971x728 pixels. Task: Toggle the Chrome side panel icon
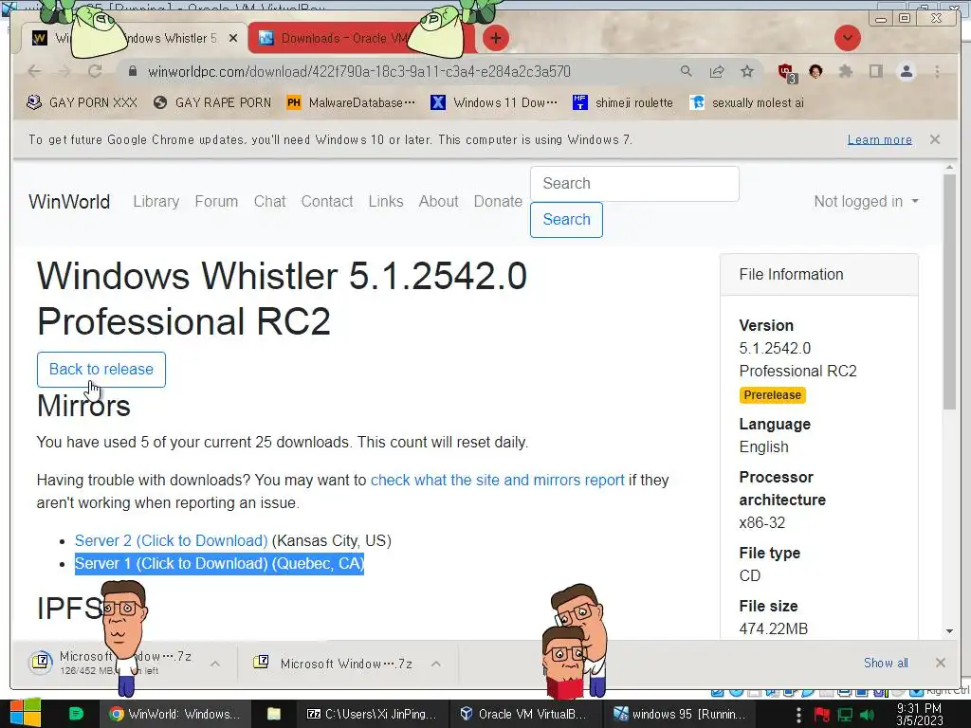pos(875,71)
